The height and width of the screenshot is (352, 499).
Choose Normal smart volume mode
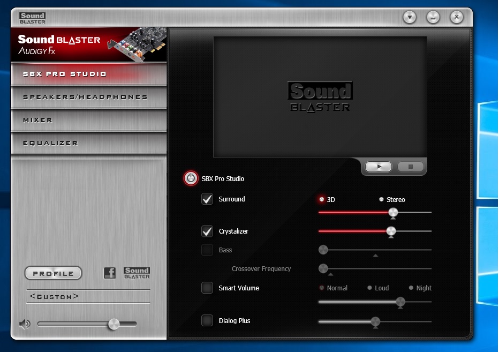tap(322, 288)
